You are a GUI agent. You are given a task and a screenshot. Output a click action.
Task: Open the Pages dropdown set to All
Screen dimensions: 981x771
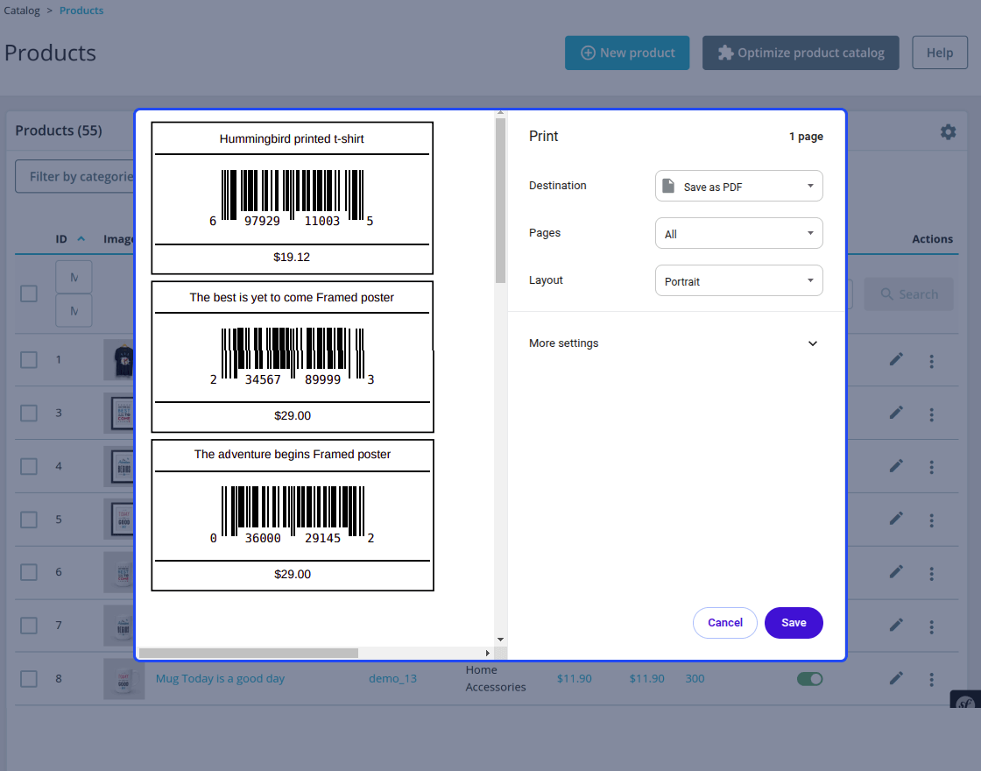[x=739, y=233]
